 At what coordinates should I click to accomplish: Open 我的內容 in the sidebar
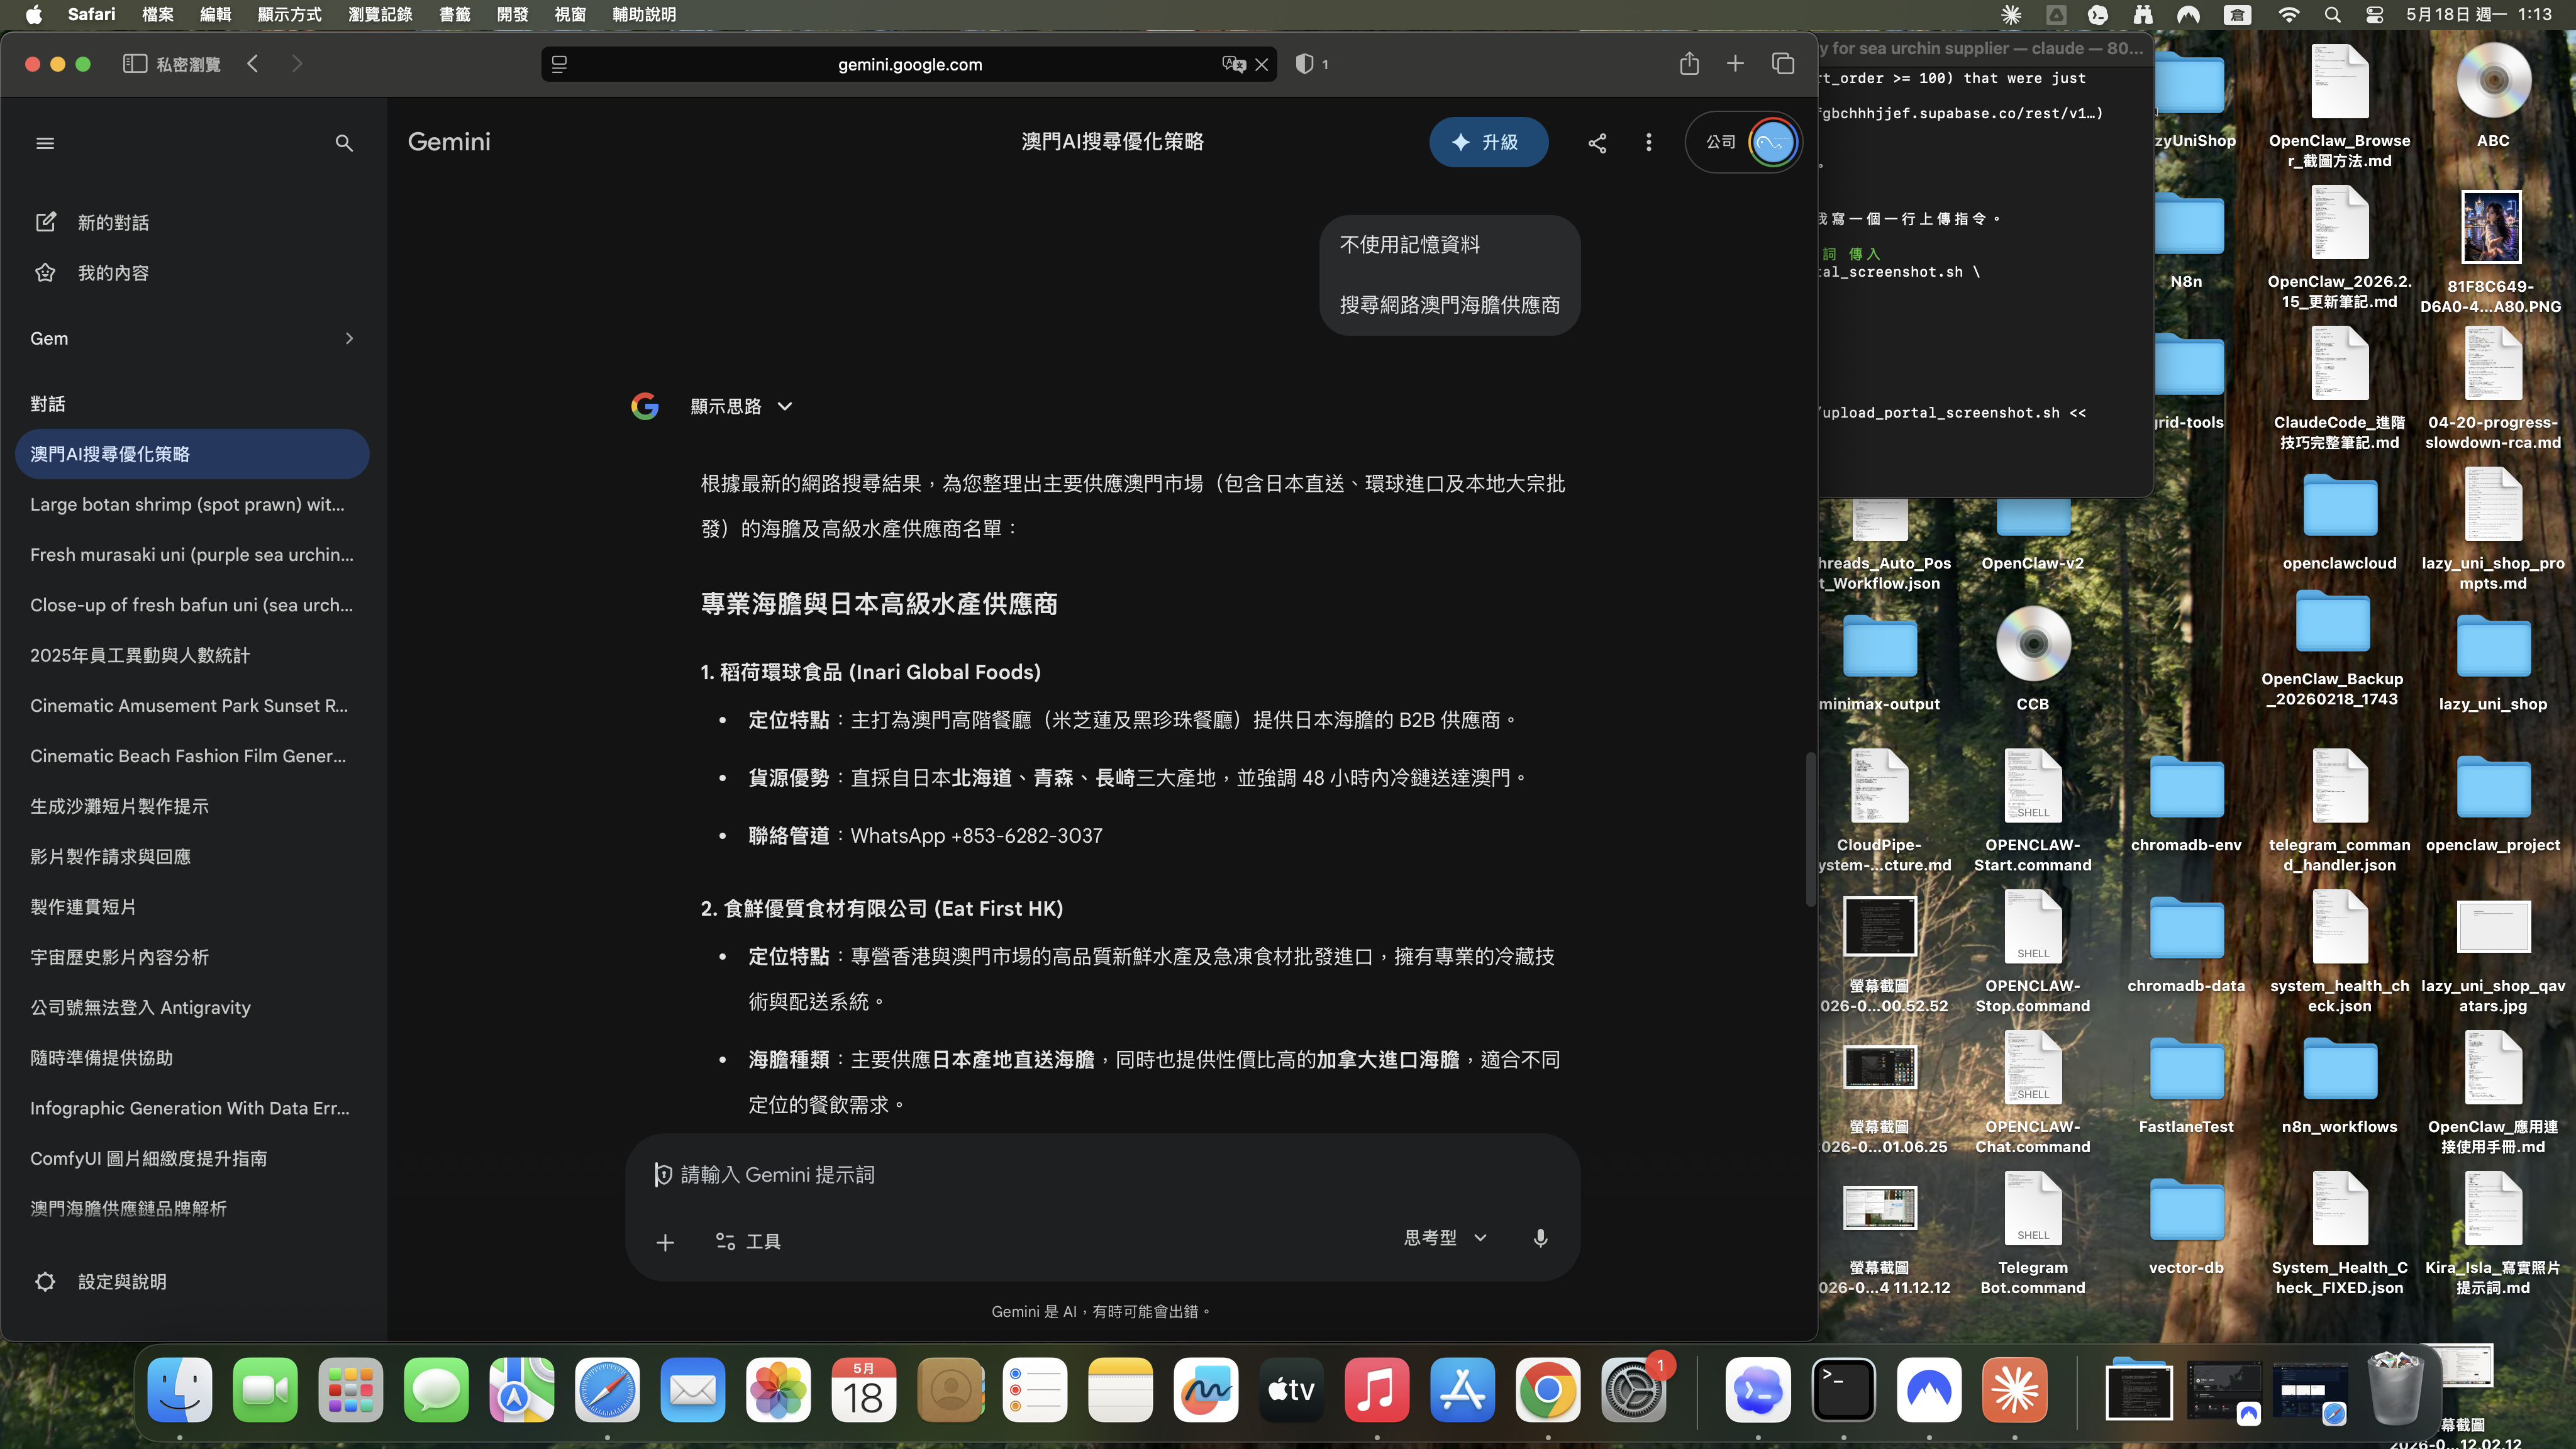point(93,272)
